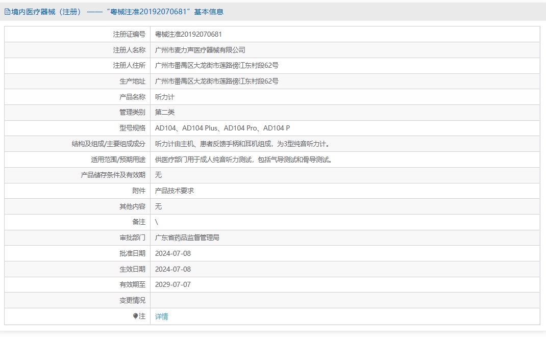Select the product name 听力计
The height and width of the screenshot is (344, 546).
coord(165,97)
